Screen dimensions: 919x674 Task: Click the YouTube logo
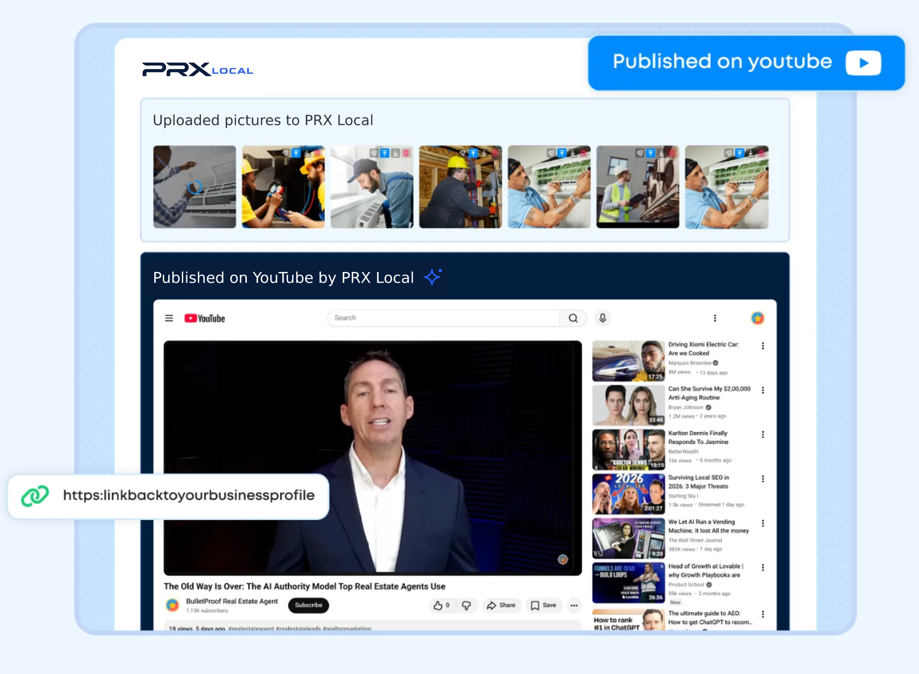click(x=205, y=318)
